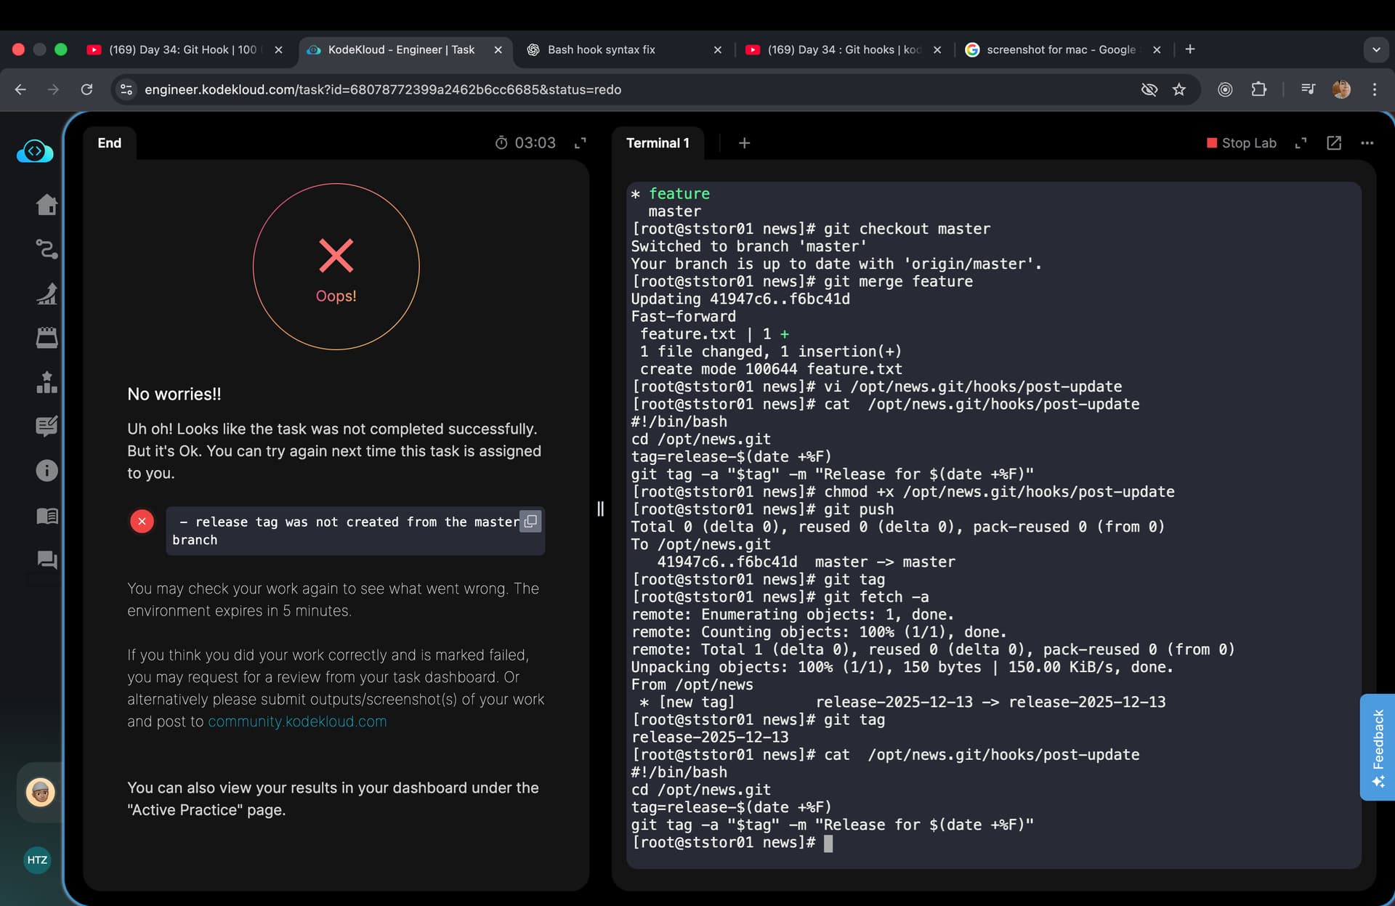The height and width of the screenshot is (906, 1395).
Task: Expand the terminal panel to fullscreen
Action: point(1301,143)
